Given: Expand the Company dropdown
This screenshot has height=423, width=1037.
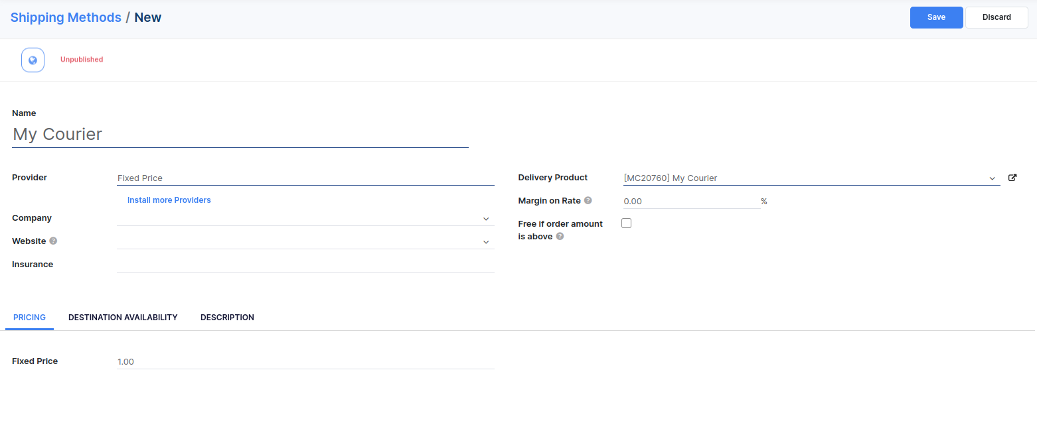Looking at the screenshot, I should pyautogui.click(x=486, y=219).
